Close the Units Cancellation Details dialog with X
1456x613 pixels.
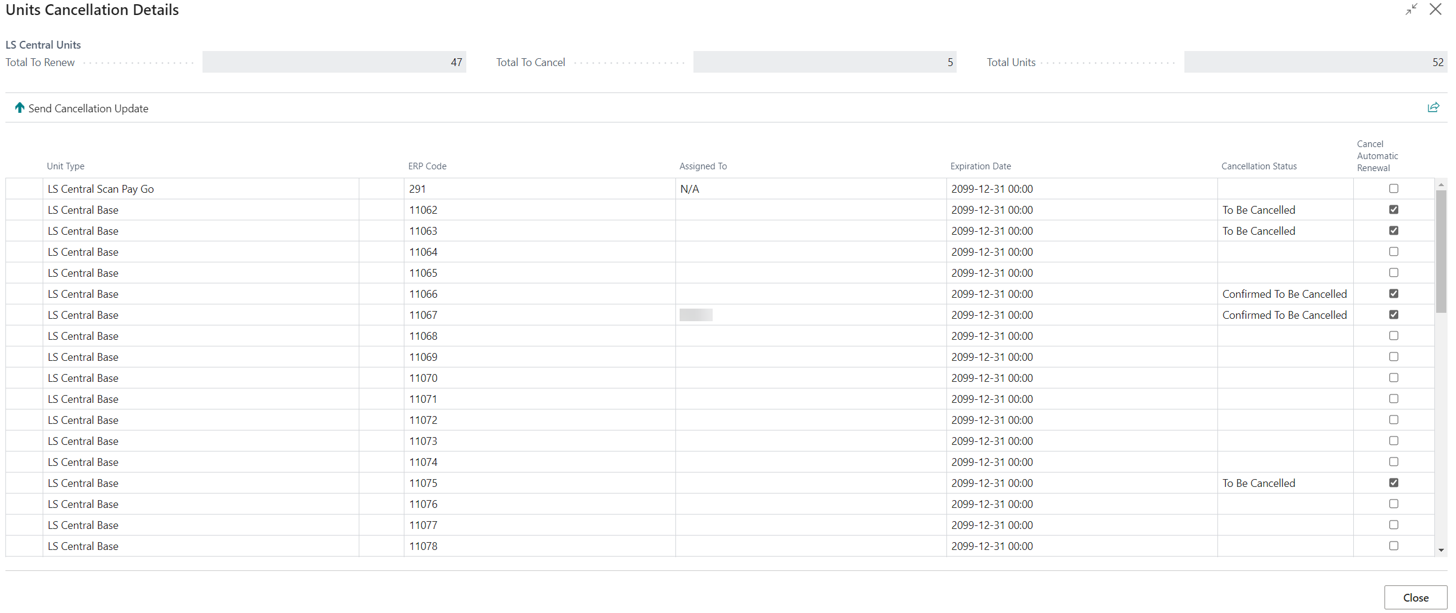point(1436,10)
